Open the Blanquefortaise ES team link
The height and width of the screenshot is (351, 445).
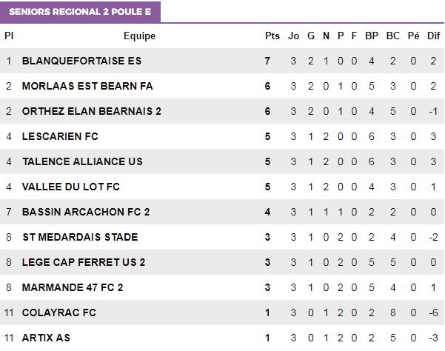81,61
